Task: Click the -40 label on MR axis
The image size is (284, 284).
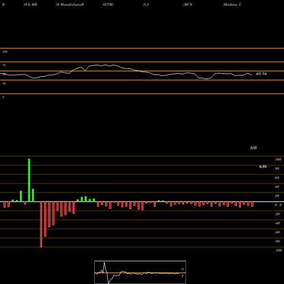Action: click(277, 223)
